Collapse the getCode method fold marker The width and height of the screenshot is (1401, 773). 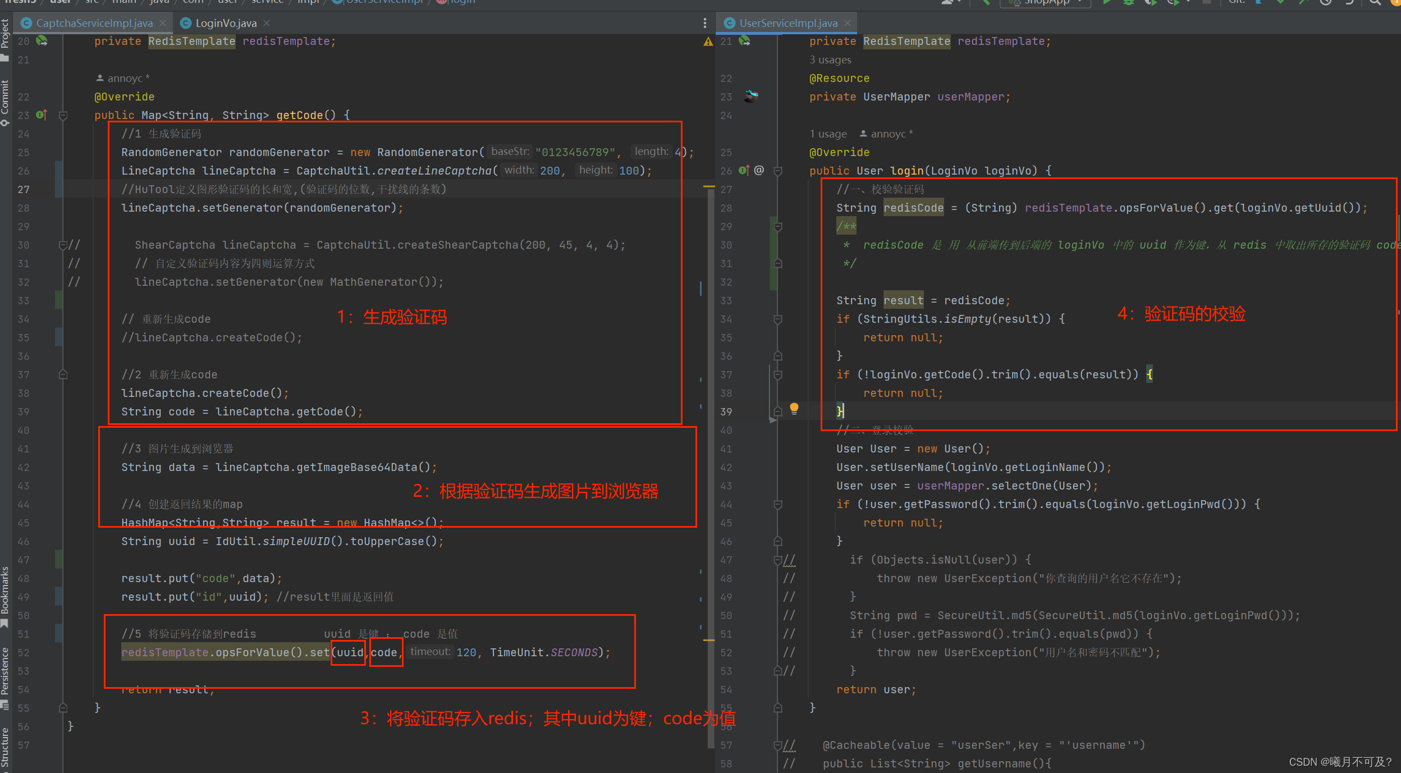click(63, 115)
